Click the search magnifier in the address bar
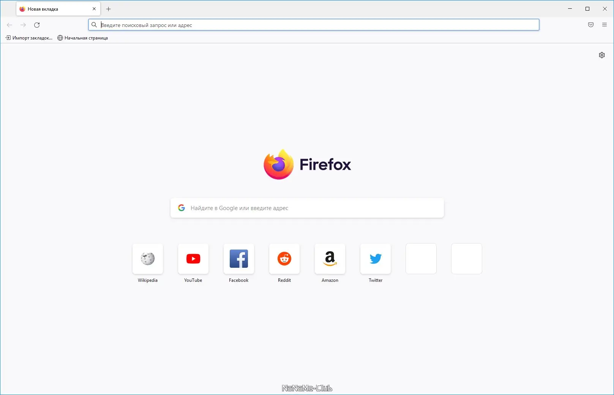Viewport: 614px width, 395px height. (95, 25)
